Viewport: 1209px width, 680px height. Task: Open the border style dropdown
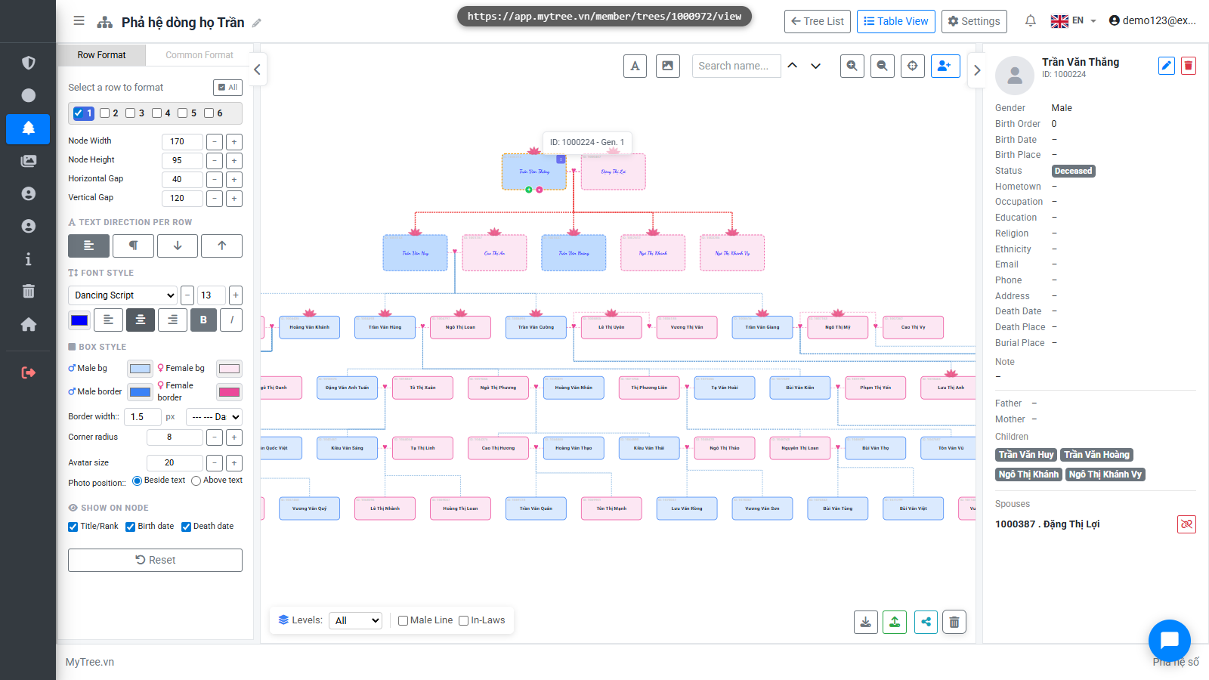tap(214, 417)
